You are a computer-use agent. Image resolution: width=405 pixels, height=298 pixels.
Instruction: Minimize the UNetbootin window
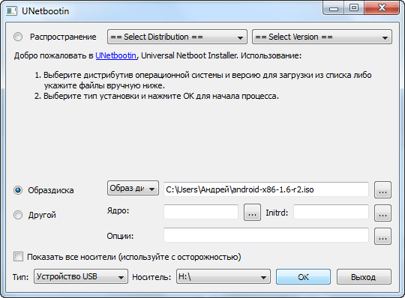point(334,8)
